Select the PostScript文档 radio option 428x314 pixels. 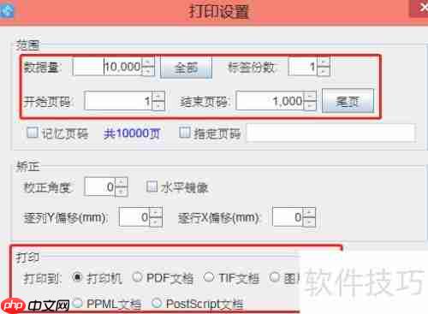(x=157, y=303)
